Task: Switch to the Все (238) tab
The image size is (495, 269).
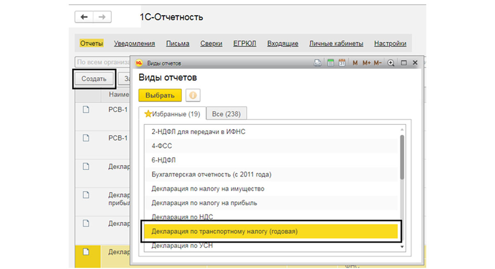Action: click(x=226, y=114)
